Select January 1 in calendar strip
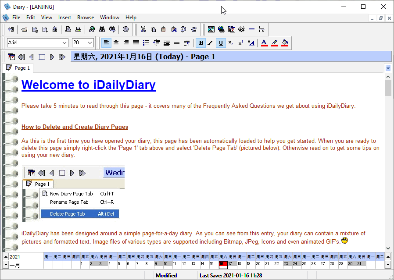394x280 pixels. pyautogui.click(x=85, y=265)
